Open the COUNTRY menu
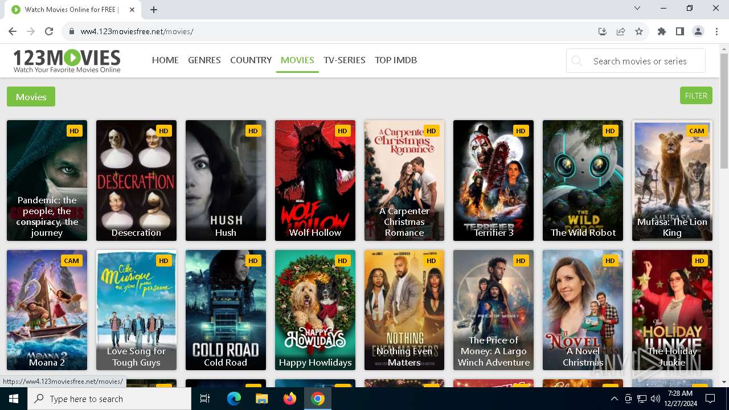The image size is (729, 410). pos(251,60)
